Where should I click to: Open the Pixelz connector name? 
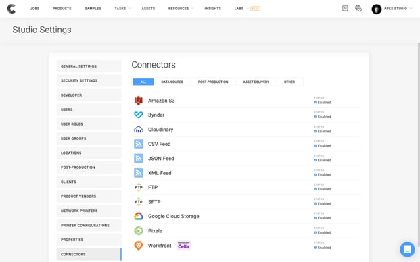[155, 230]
